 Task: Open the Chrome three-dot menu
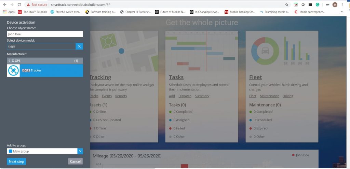coord(342,5)
